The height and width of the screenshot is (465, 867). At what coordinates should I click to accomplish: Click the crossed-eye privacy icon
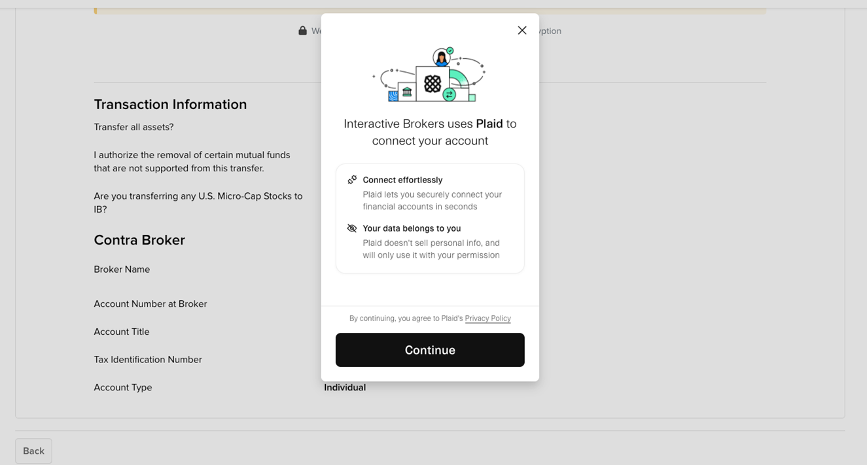tap(352, 228)
